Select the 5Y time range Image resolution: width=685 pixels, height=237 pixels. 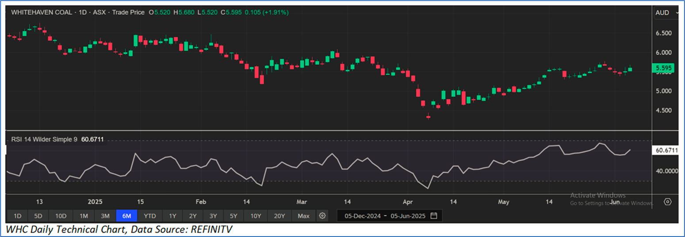coord(234,216)
